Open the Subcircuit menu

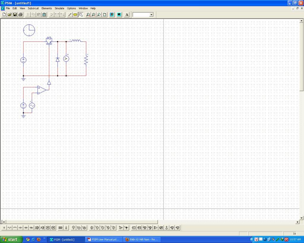click(x=33, y=8)
